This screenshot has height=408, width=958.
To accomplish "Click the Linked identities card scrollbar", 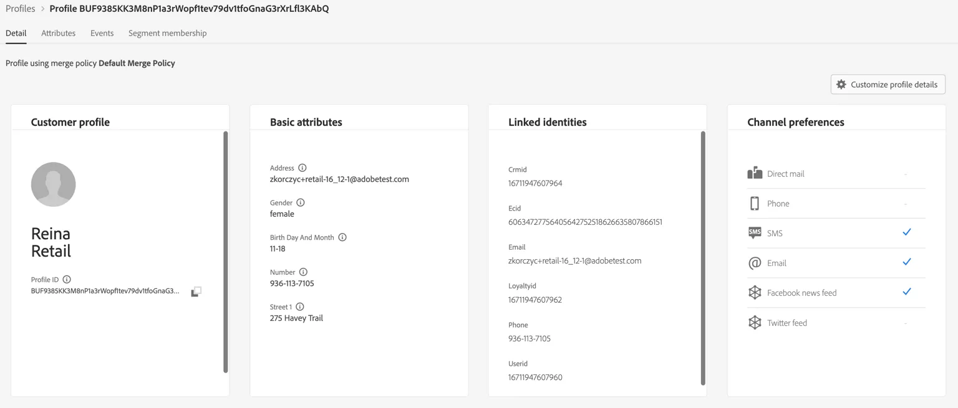I will 703,258.
